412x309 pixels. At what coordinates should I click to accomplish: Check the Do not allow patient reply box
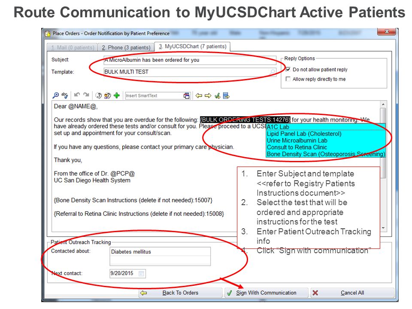tap(288, 70)
